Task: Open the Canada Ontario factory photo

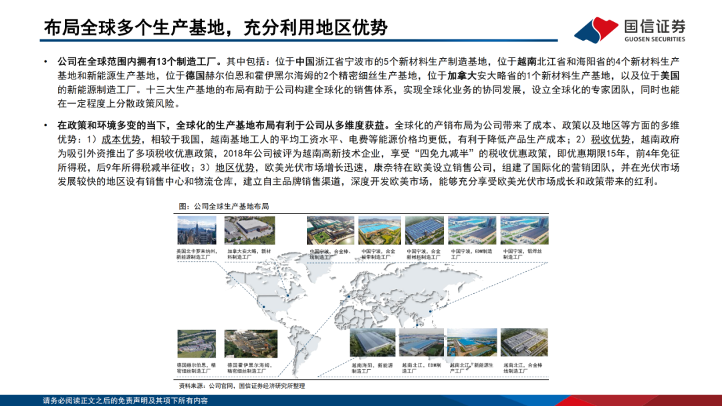Action: click(249, 230)
